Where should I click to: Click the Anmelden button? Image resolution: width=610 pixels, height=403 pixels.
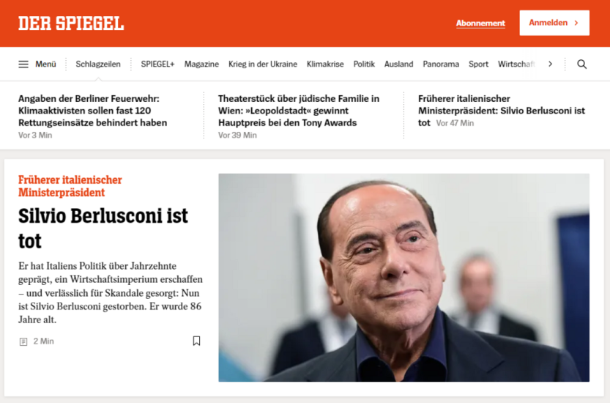[x=554, y=23]
